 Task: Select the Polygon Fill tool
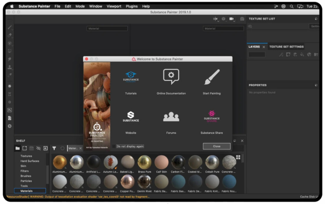tap(10, 51)
